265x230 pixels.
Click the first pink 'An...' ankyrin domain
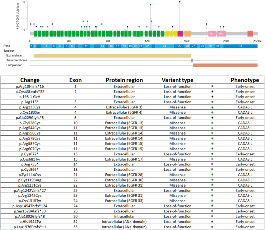[x=212, y=33]
